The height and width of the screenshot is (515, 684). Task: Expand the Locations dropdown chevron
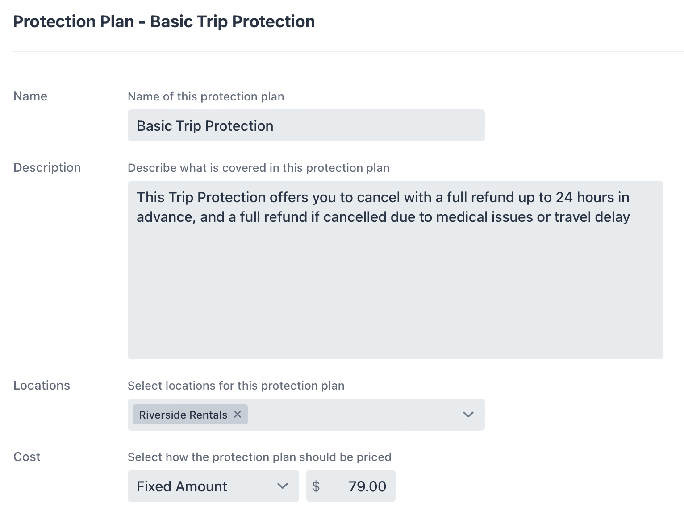click(468, 415)
